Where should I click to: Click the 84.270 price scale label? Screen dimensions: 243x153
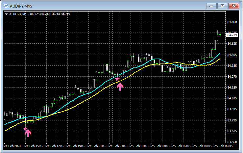(232, 77)
